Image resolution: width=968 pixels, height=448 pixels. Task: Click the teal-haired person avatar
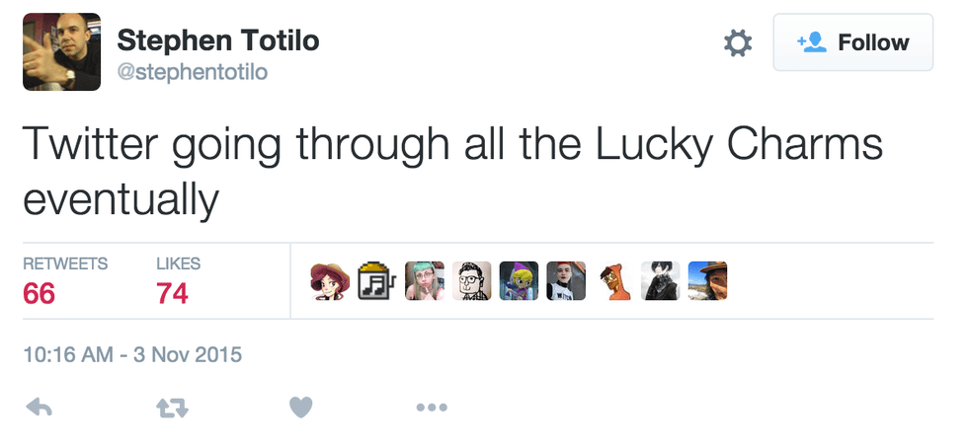424,281
